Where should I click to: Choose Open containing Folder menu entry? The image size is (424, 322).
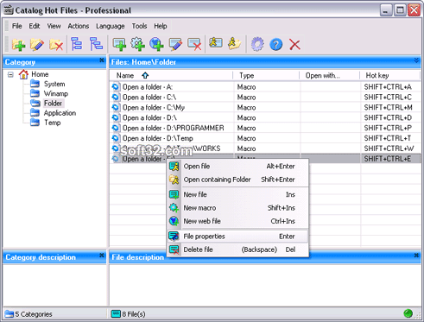pyautogui.click(x=237, y=180)
